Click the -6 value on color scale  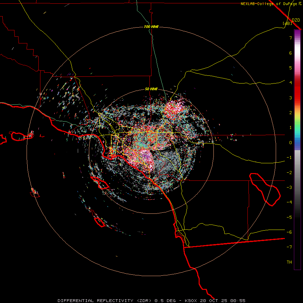(289, 232)
